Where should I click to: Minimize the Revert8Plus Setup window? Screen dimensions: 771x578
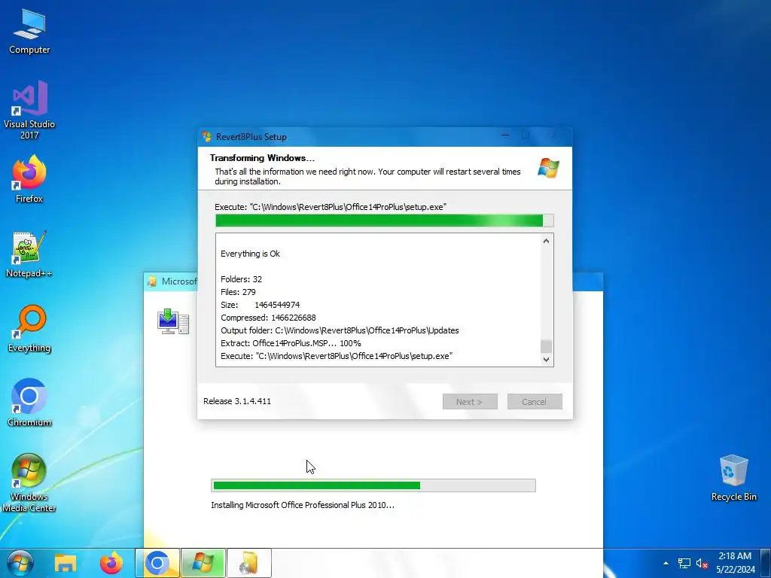tap(505, 135)
